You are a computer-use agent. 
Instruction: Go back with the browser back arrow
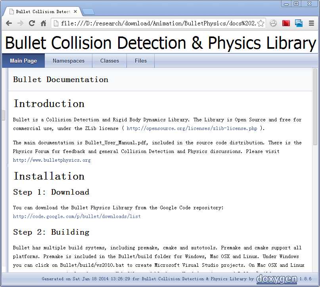pos(9,23)
